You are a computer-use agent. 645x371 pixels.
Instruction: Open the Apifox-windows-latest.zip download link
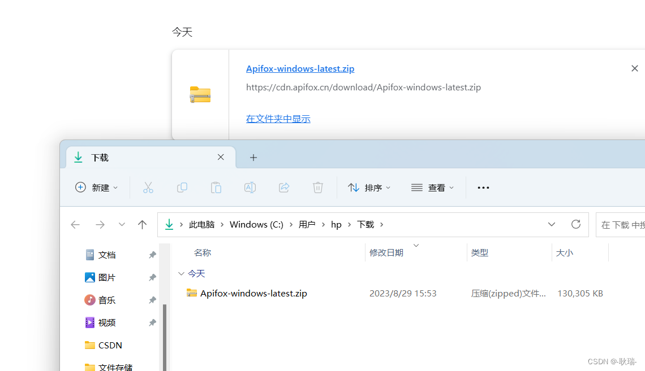pyautogui.click(x=300, y=68)
